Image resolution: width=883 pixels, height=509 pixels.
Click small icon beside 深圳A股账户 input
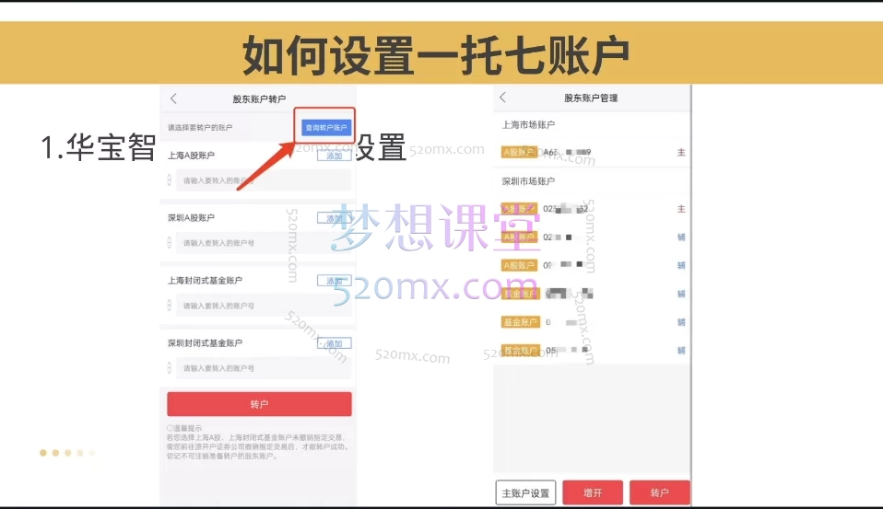[169, 242]
